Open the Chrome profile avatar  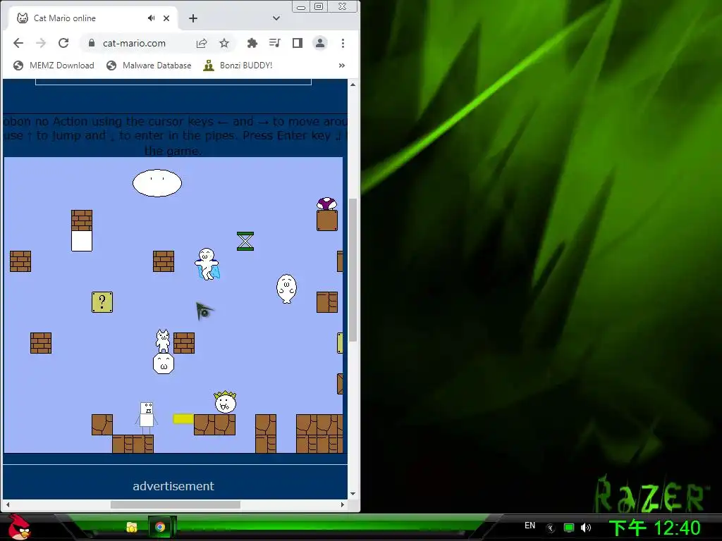coord(320,43)
